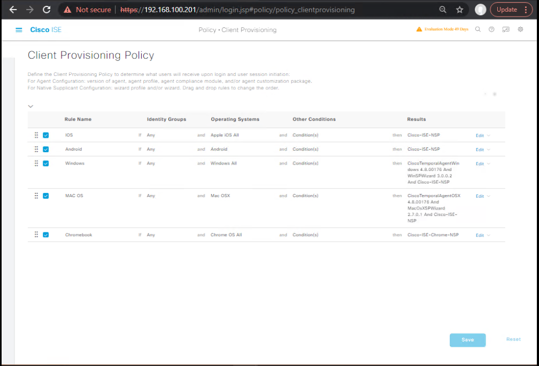Open the browser zoom magnifier icon
The width and height of the screenshot is (539, 366).
(x=443, y=10)
